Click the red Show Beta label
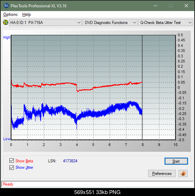 pyautogui.click(x=24, y=161)
